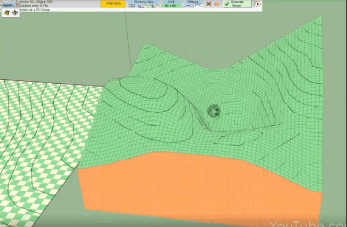
Task: Click the Generate Terrain button
Action: [238, 3]
